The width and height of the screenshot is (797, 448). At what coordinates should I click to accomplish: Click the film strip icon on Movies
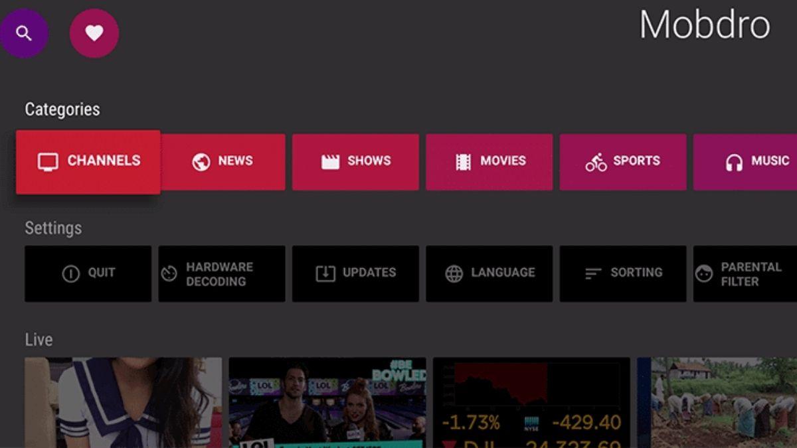pos(463,162)
